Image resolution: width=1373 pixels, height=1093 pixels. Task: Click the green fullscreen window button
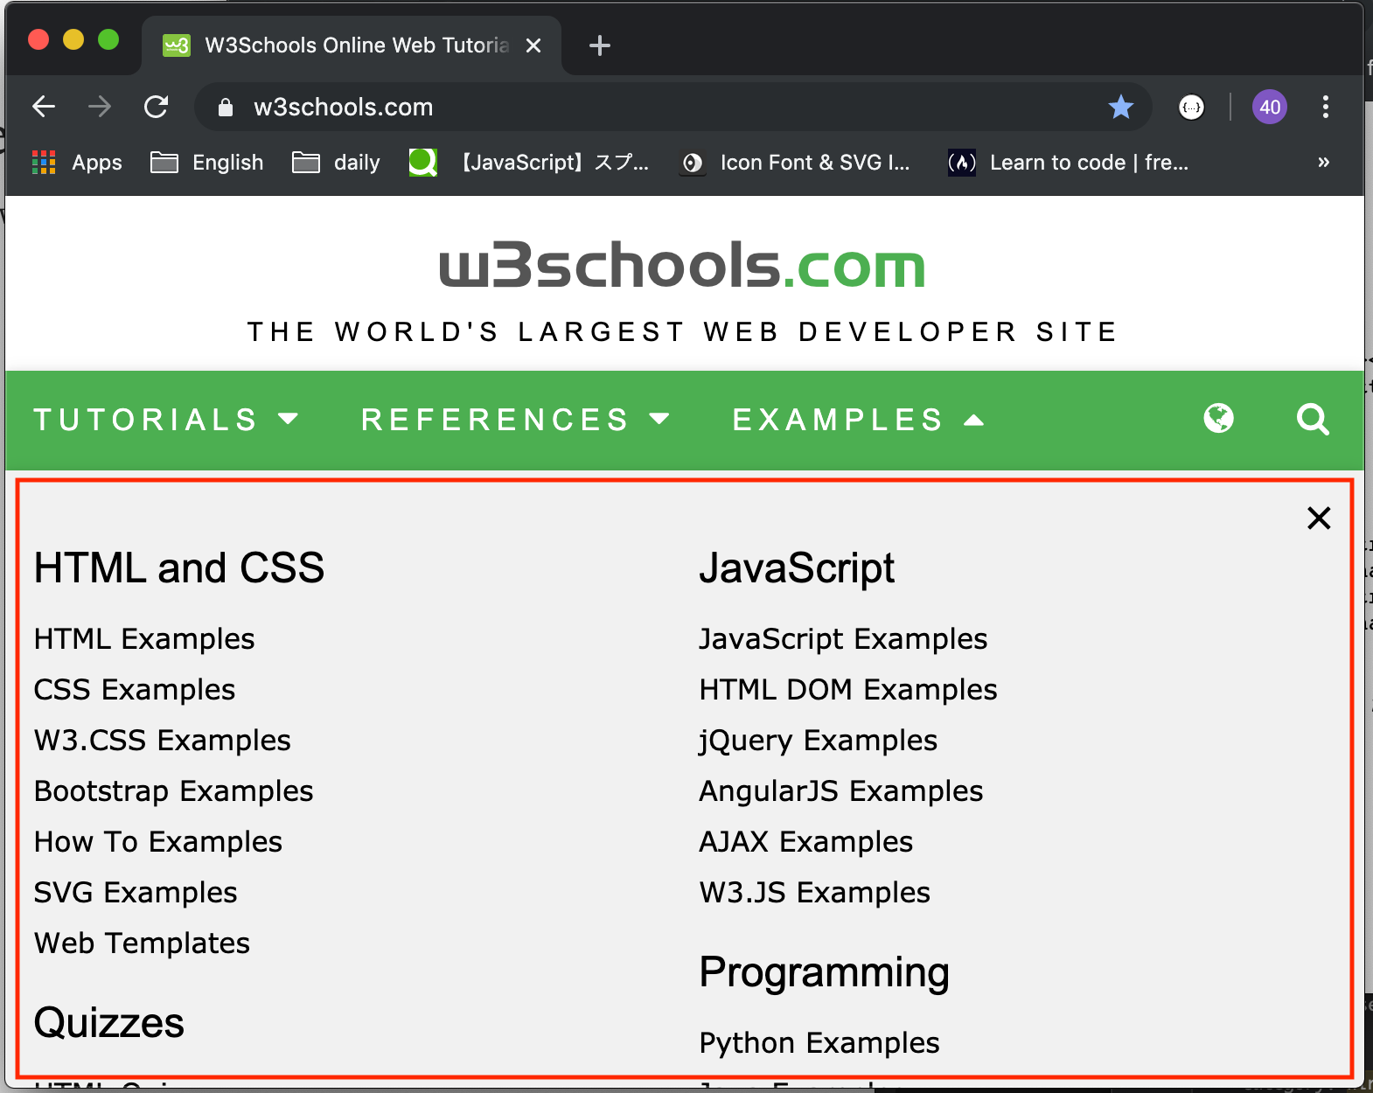point(108,39)
